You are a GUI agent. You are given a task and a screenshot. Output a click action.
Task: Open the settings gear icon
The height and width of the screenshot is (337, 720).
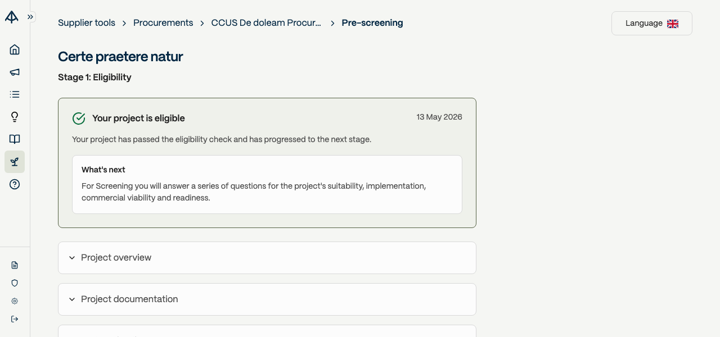point(15,301)
